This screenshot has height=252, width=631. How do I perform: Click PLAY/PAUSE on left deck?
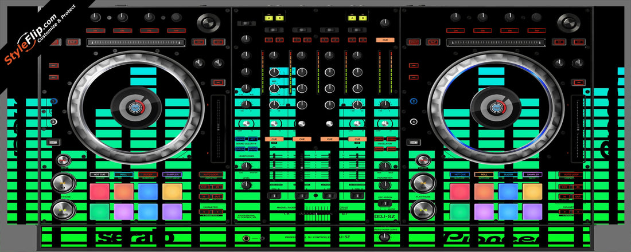(63, 210)
